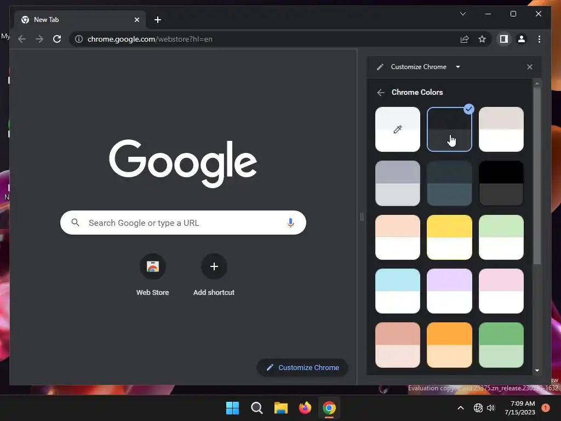Open the network status tray icon

(x=478, y=408)
